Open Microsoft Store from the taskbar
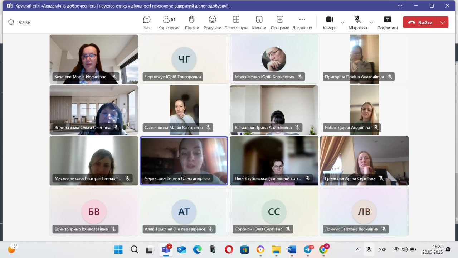The image size is (458, 258). 245,249
